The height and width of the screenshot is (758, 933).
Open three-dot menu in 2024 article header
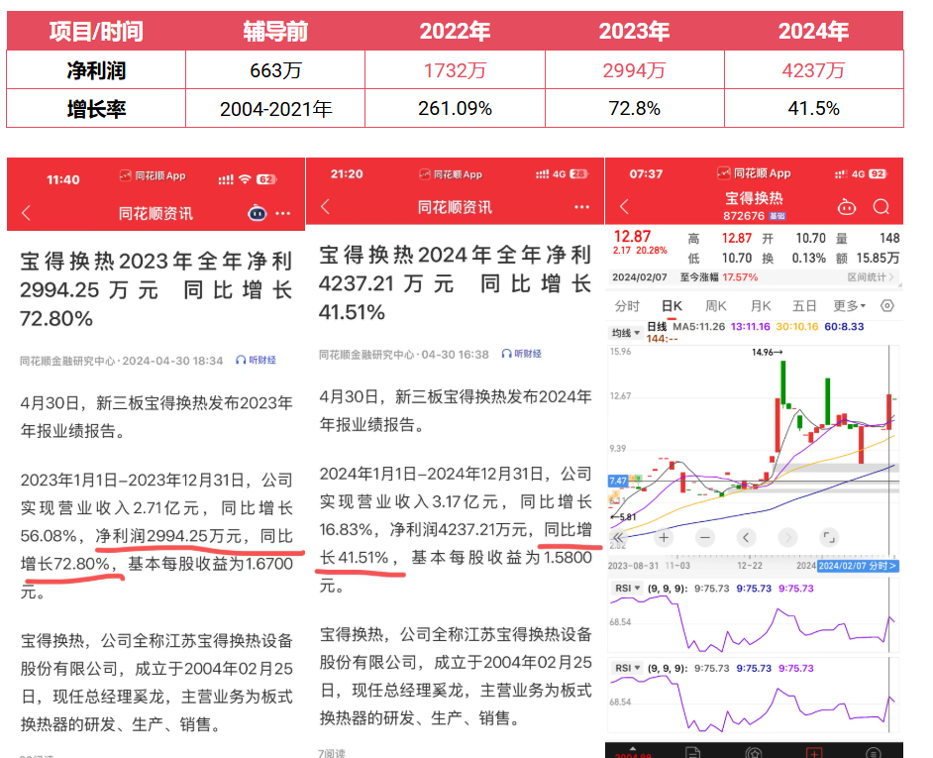coord(582,207)
